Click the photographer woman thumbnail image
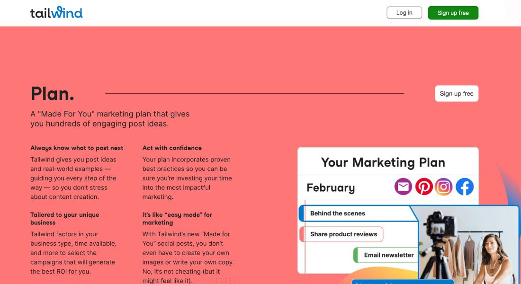 click(x=465, y=245)
